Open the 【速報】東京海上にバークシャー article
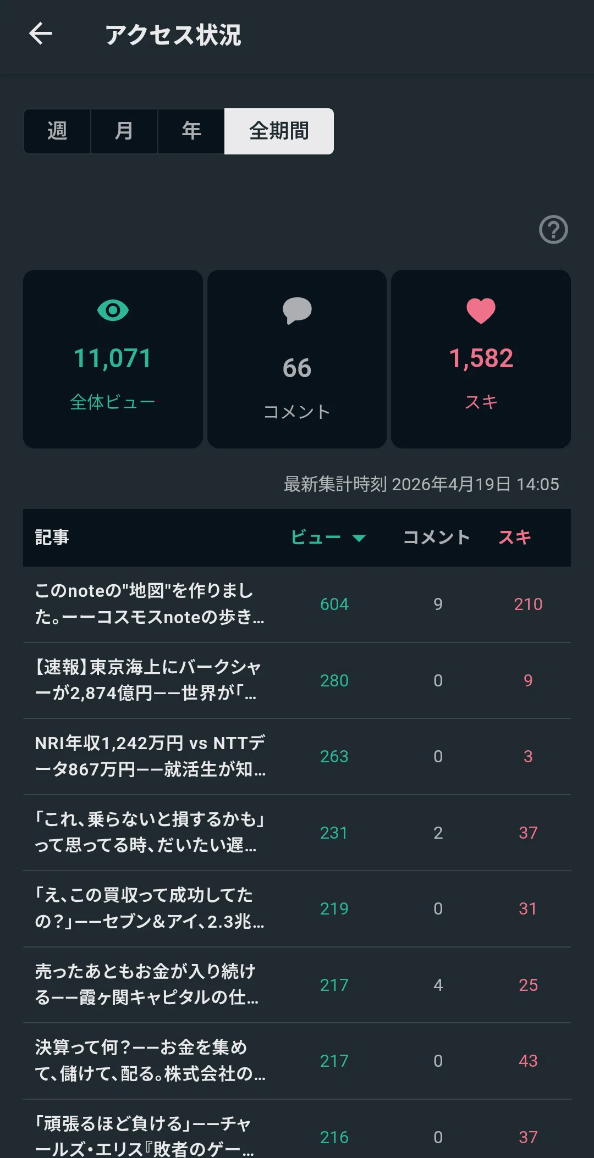This screenshot has height=1158, width=594. point(297,680)
